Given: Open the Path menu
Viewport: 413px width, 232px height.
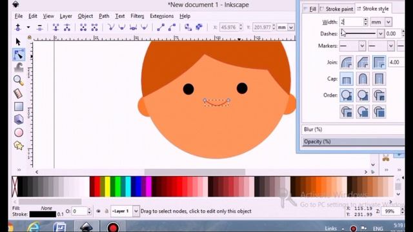Looking at the screenshot, I should [x=104, y=16].
